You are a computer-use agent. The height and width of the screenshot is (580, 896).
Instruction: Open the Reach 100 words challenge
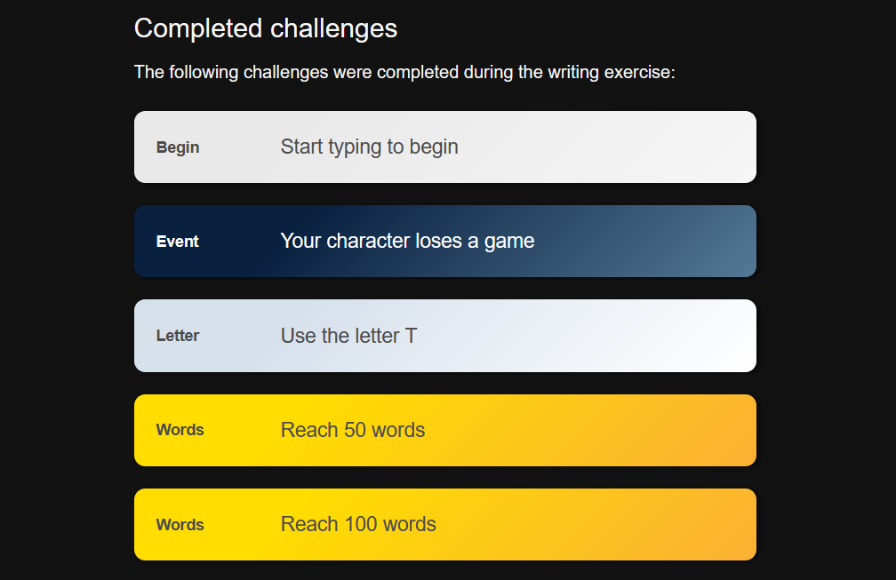click(x=444, y=524)
